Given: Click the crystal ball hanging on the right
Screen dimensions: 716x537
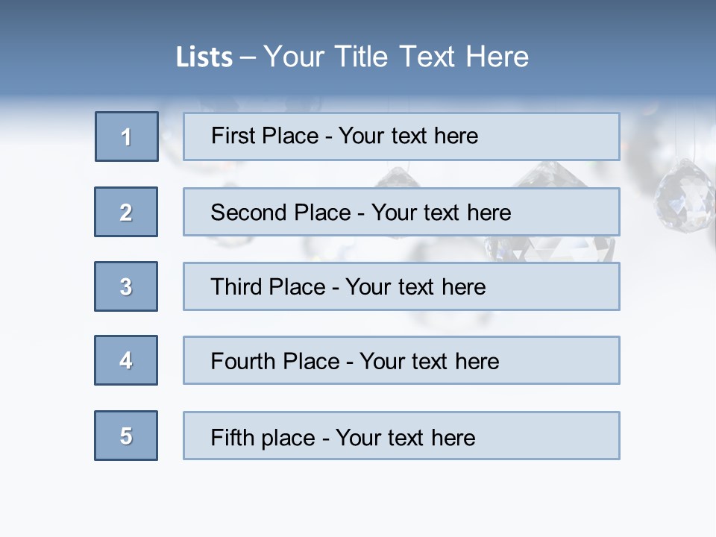Looking at the screenshot, I should tap(684, 195).
